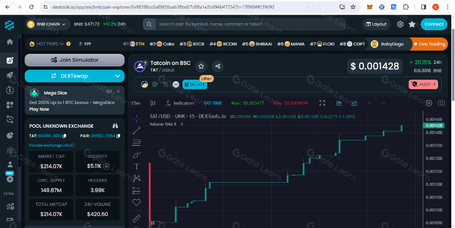Viewport: 455px width, 228px height.
Task: Select the brush drawing tool
Action: (136, 155)
